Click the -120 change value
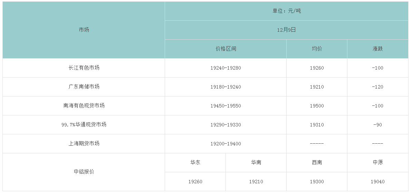 [377, 87]
